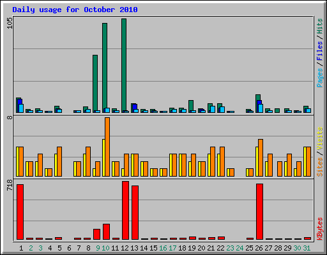The image size is (327, 255).
Task: Click day label "20" on the x-axis
Action: (x=201, y=248)
